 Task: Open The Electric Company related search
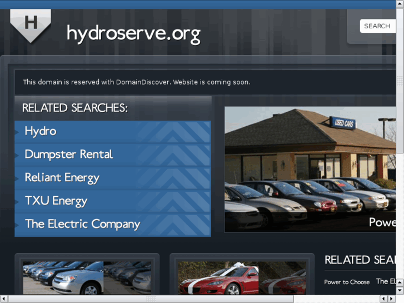pyautogui.click(x=113, y=225)
